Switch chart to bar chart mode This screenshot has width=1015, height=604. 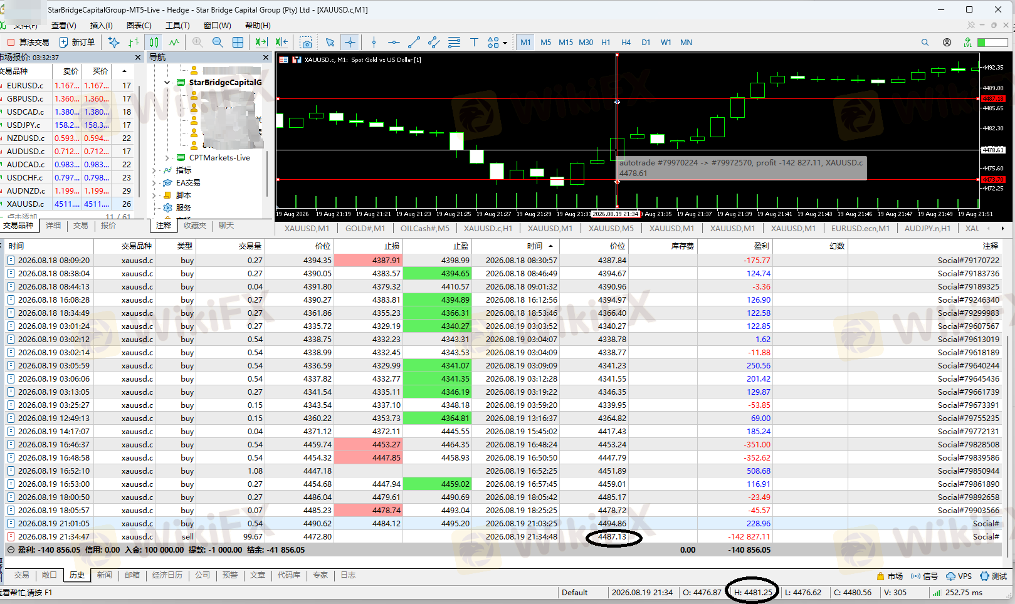tap(134, 42)
